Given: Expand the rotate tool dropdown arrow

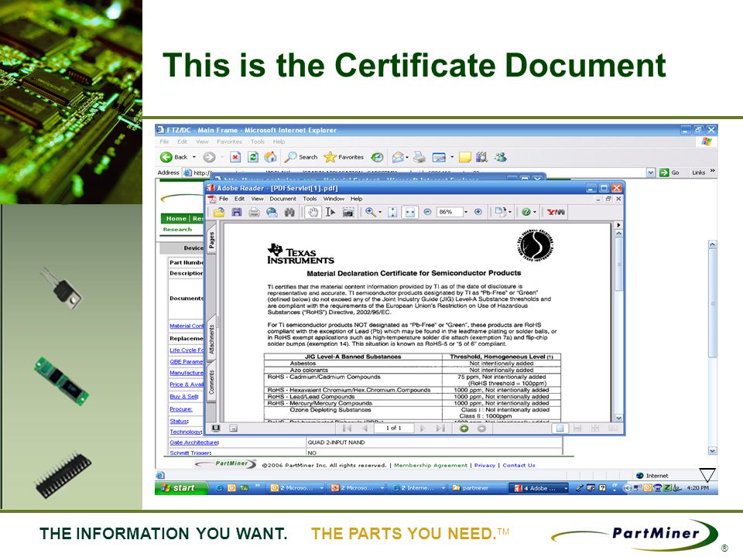Looking at the screenshot, I should 510,212.
